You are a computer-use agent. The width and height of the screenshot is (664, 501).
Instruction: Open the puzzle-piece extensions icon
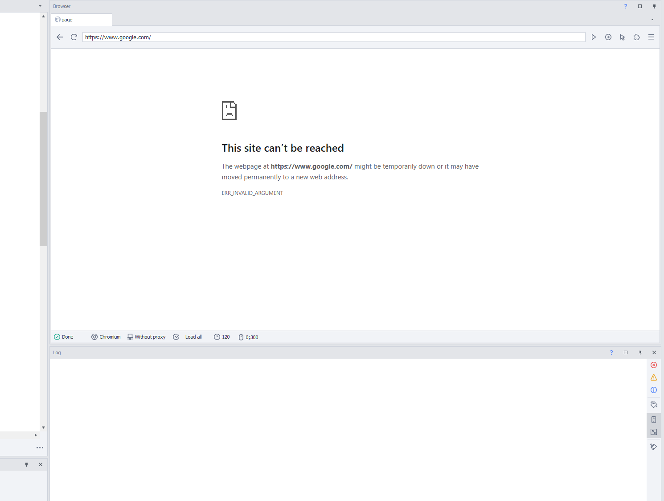[637, 37]
